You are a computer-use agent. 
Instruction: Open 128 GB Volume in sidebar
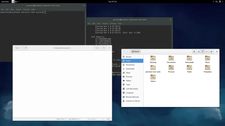point(132,89)
